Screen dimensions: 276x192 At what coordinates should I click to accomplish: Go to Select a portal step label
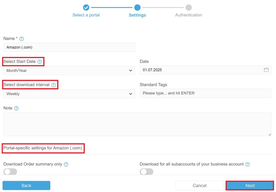[x=86, y=15]
